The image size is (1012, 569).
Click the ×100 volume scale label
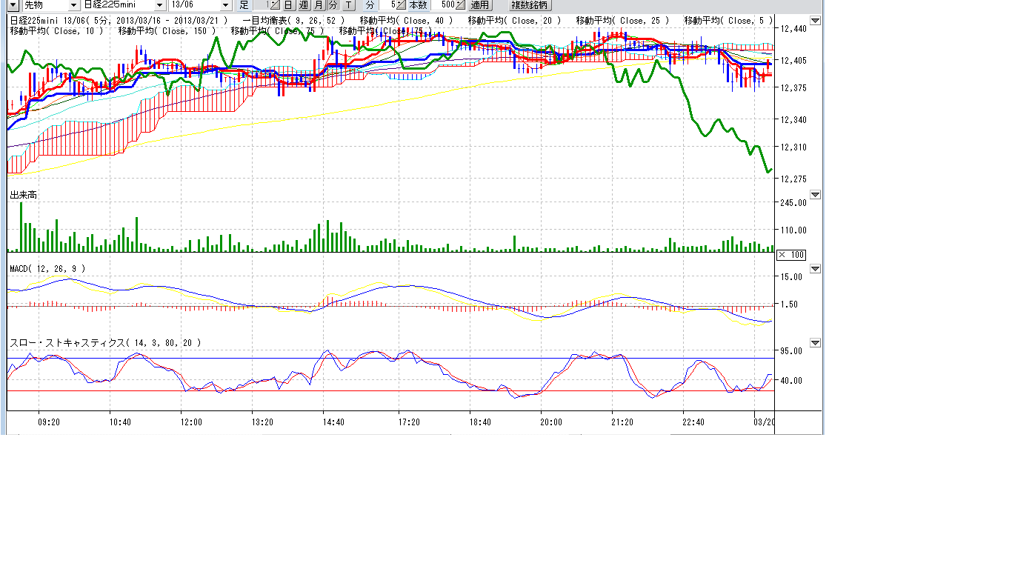[791, 255]
